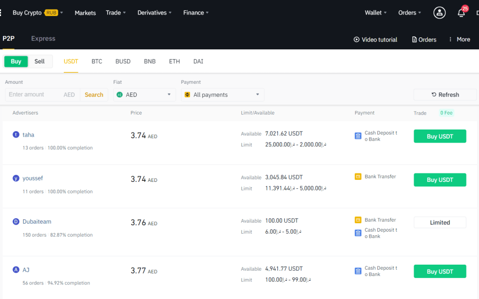Open the AED fiat currency dropdown
This screenshot has height=299, width=479.
(x=144, y=94)
